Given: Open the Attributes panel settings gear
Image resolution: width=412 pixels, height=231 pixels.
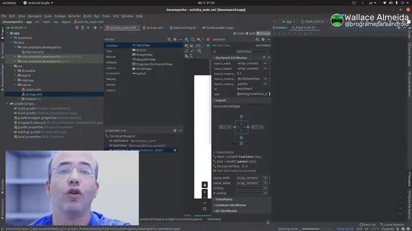Looking at the screenshot, I should coord(263,39).
